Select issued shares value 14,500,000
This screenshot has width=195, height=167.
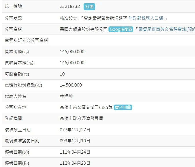click(x=71, y=85)
